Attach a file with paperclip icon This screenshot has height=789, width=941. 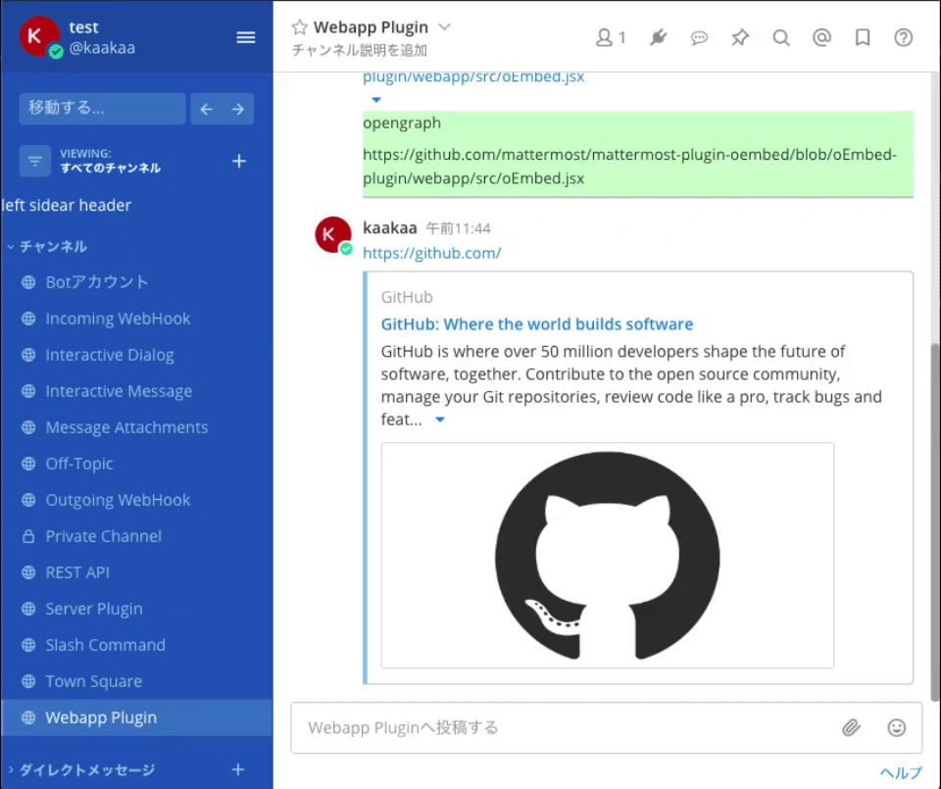[x=851, y=728]
